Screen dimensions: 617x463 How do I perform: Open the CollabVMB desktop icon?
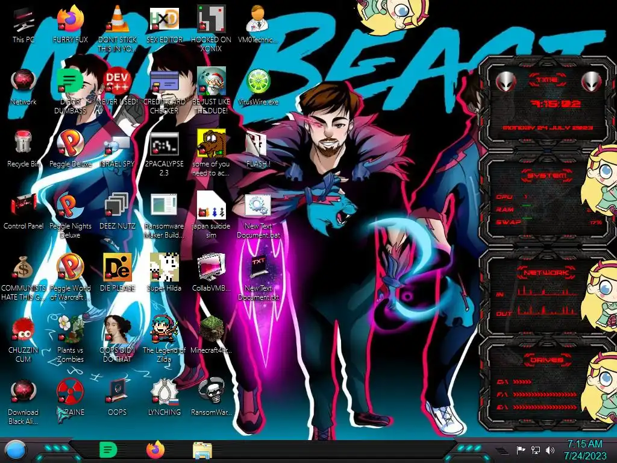pos(211,274)
